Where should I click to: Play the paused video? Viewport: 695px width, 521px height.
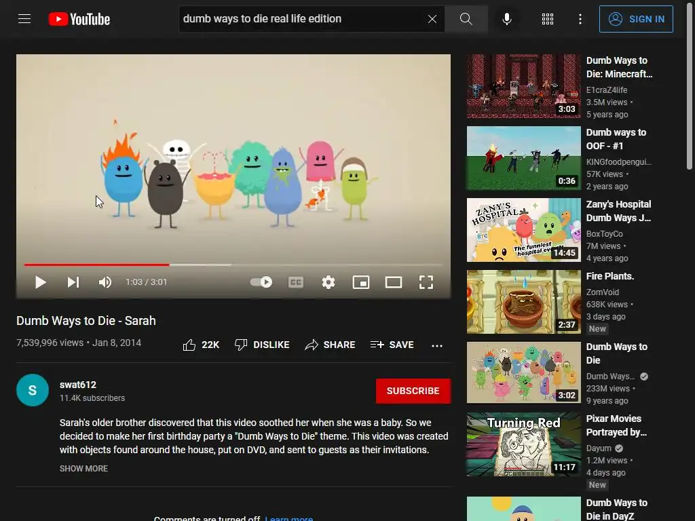(40, 282)
